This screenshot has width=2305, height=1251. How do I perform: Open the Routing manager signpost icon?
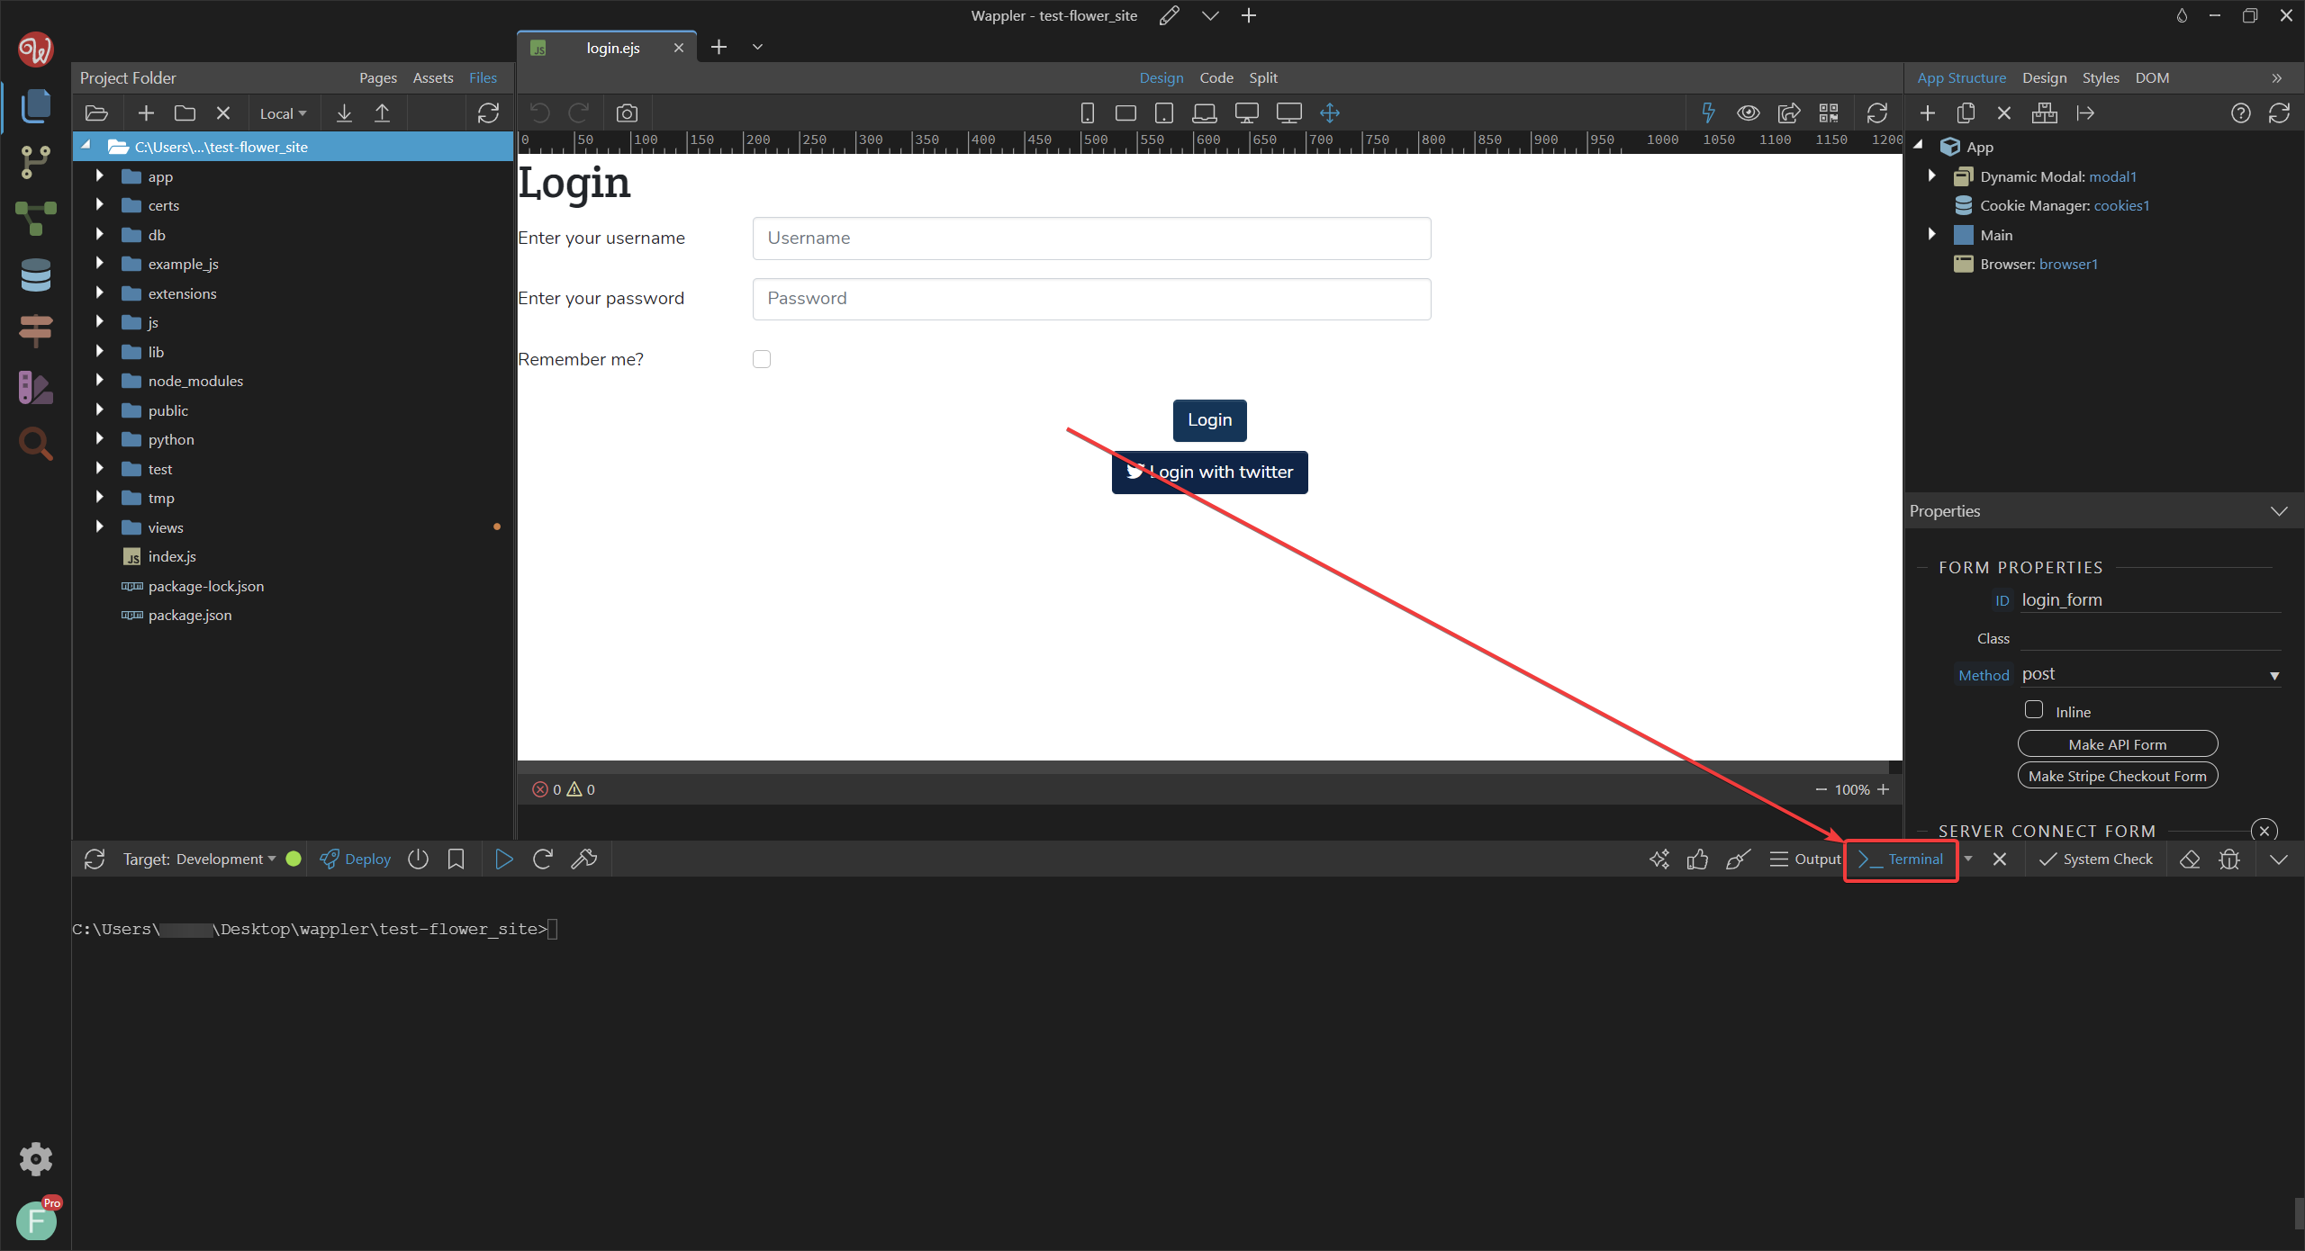click(x=35, y=331)
